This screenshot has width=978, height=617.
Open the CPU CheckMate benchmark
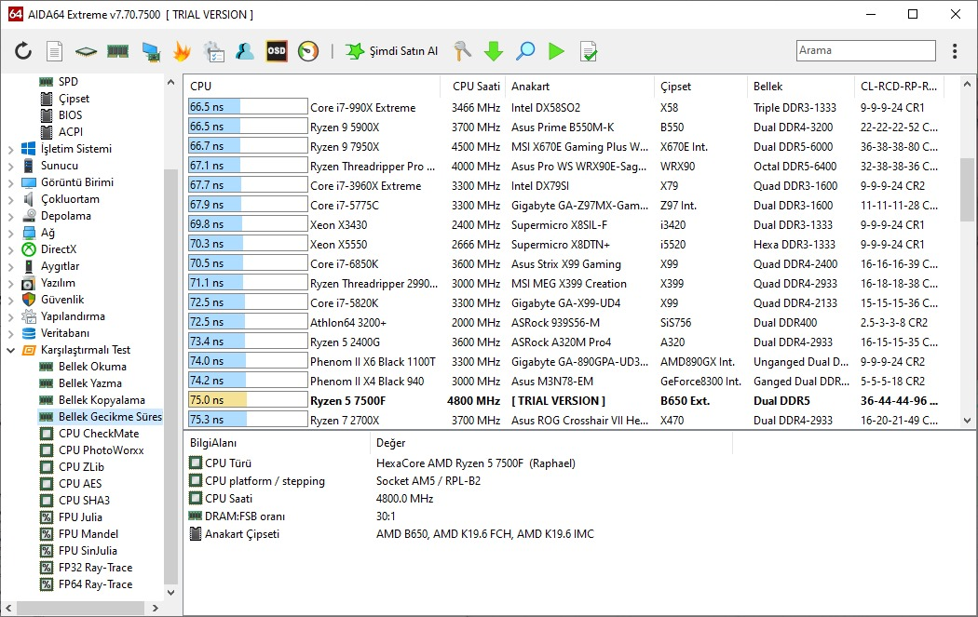[x=99, y=434]
